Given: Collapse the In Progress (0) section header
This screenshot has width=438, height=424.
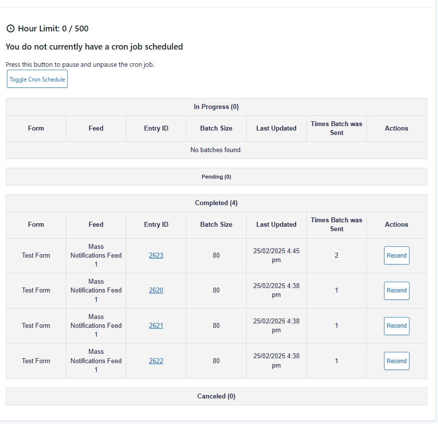Looking at the screenshot, I should point(216,107).
